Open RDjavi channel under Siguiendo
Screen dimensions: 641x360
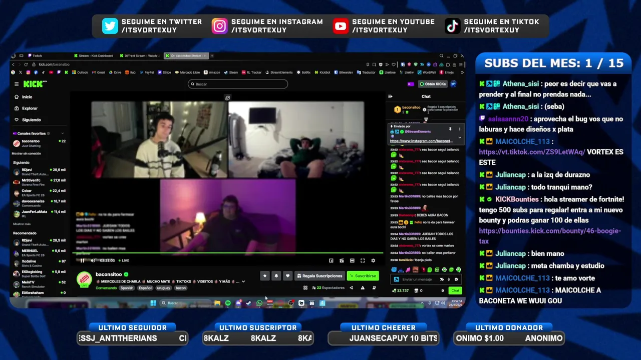pyautogui.click(x=39, y=171)
